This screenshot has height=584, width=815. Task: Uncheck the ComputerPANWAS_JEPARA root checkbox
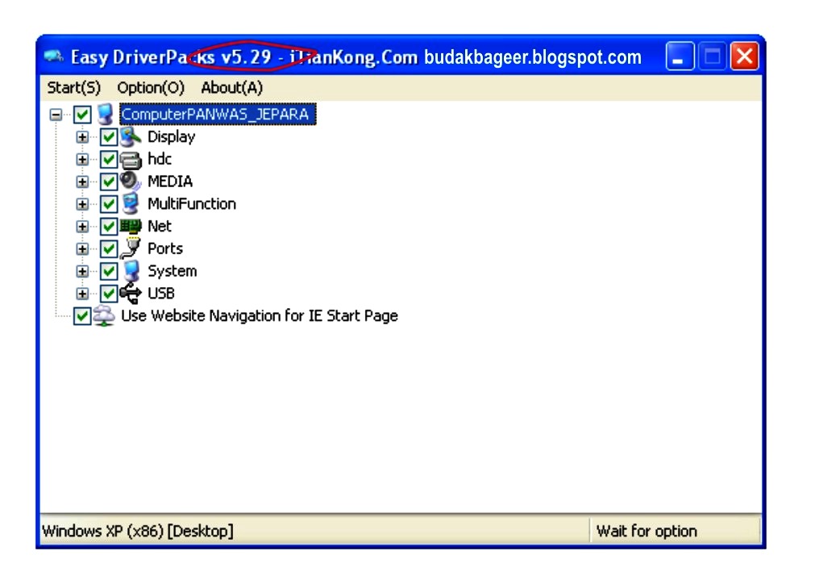pos(82,115)
